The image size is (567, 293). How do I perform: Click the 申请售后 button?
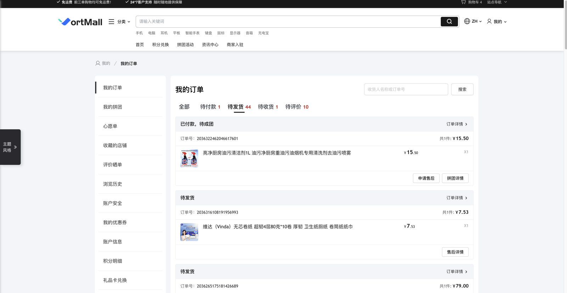coord(426,178)
